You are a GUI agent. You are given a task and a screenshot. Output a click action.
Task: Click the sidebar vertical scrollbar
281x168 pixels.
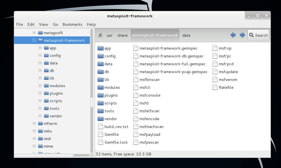(92, 102)
